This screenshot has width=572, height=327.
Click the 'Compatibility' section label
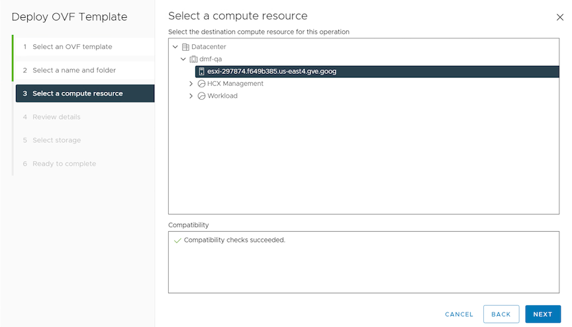[x=189, y=225]
